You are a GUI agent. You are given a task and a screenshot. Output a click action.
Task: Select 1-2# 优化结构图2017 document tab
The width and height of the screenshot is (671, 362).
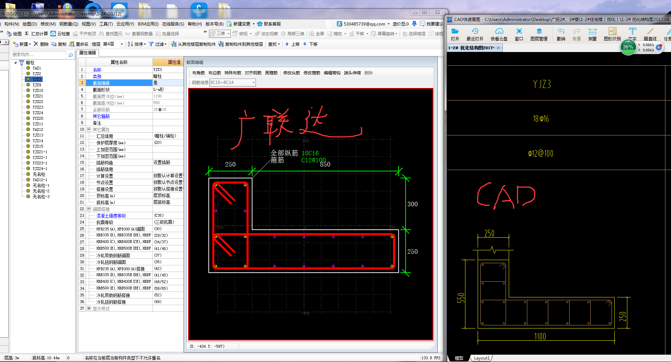pos(471,48)
